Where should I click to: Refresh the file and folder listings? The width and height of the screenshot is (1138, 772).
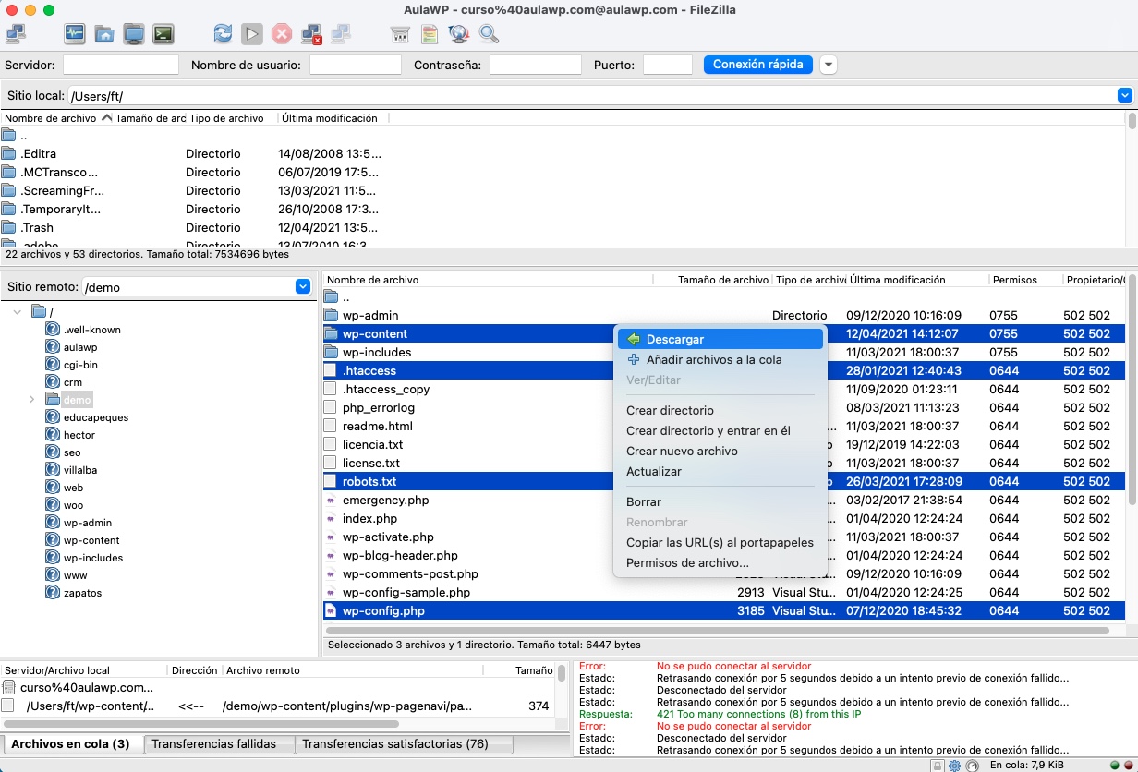[x=223, y=33]
